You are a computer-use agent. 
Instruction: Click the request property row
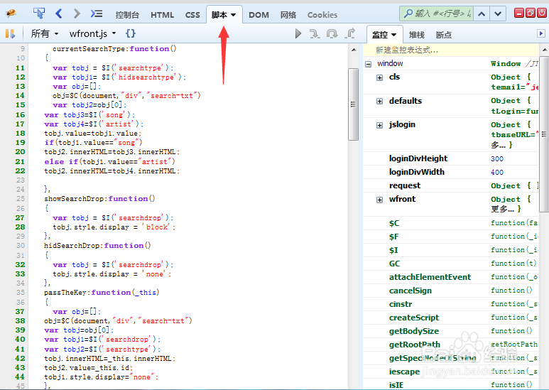pyautogui.click(x=450, y=185)
